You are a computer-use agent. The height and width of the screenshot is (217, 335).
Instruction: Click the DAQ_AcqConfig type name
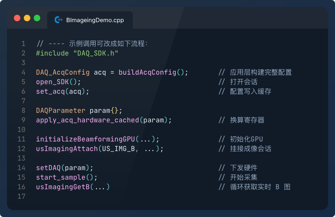click(x=63, y=72)
